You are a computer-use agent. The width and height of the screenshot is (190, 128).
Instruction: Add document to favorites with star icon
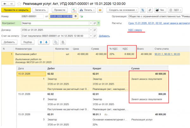coord(19,3)
